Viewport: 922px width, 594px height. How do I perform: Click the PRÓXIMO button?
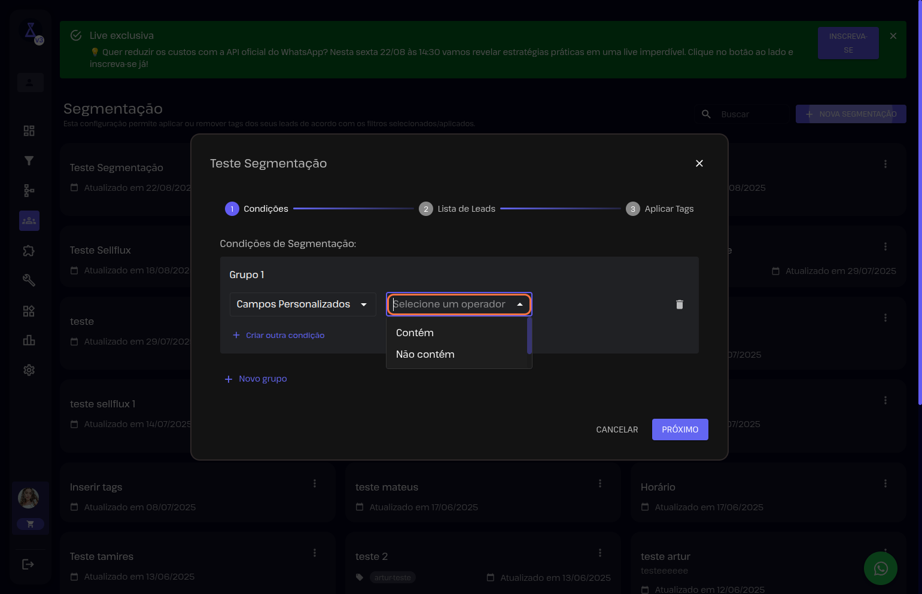click(680, 429)
